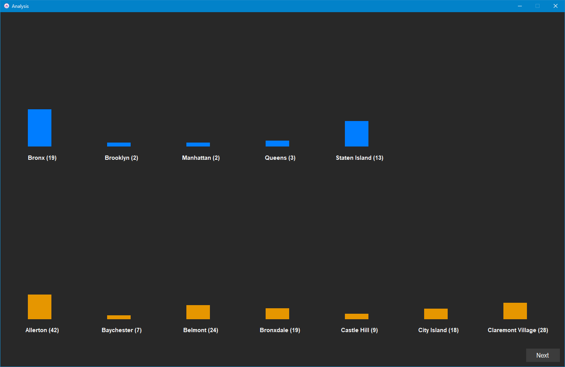Click the 'Castle Hill (9)' label
This screenshot has height=367, width=565.
click(x=359, y=330)
